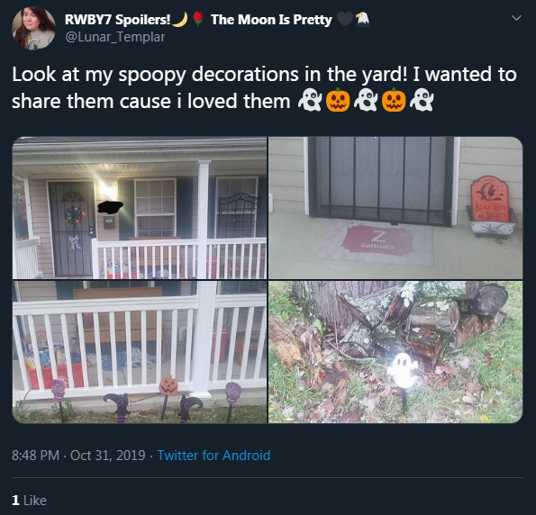Open the glowing ghost by logs photo
536x515 pixels.
pyautogui.click(x=395, y=352)
